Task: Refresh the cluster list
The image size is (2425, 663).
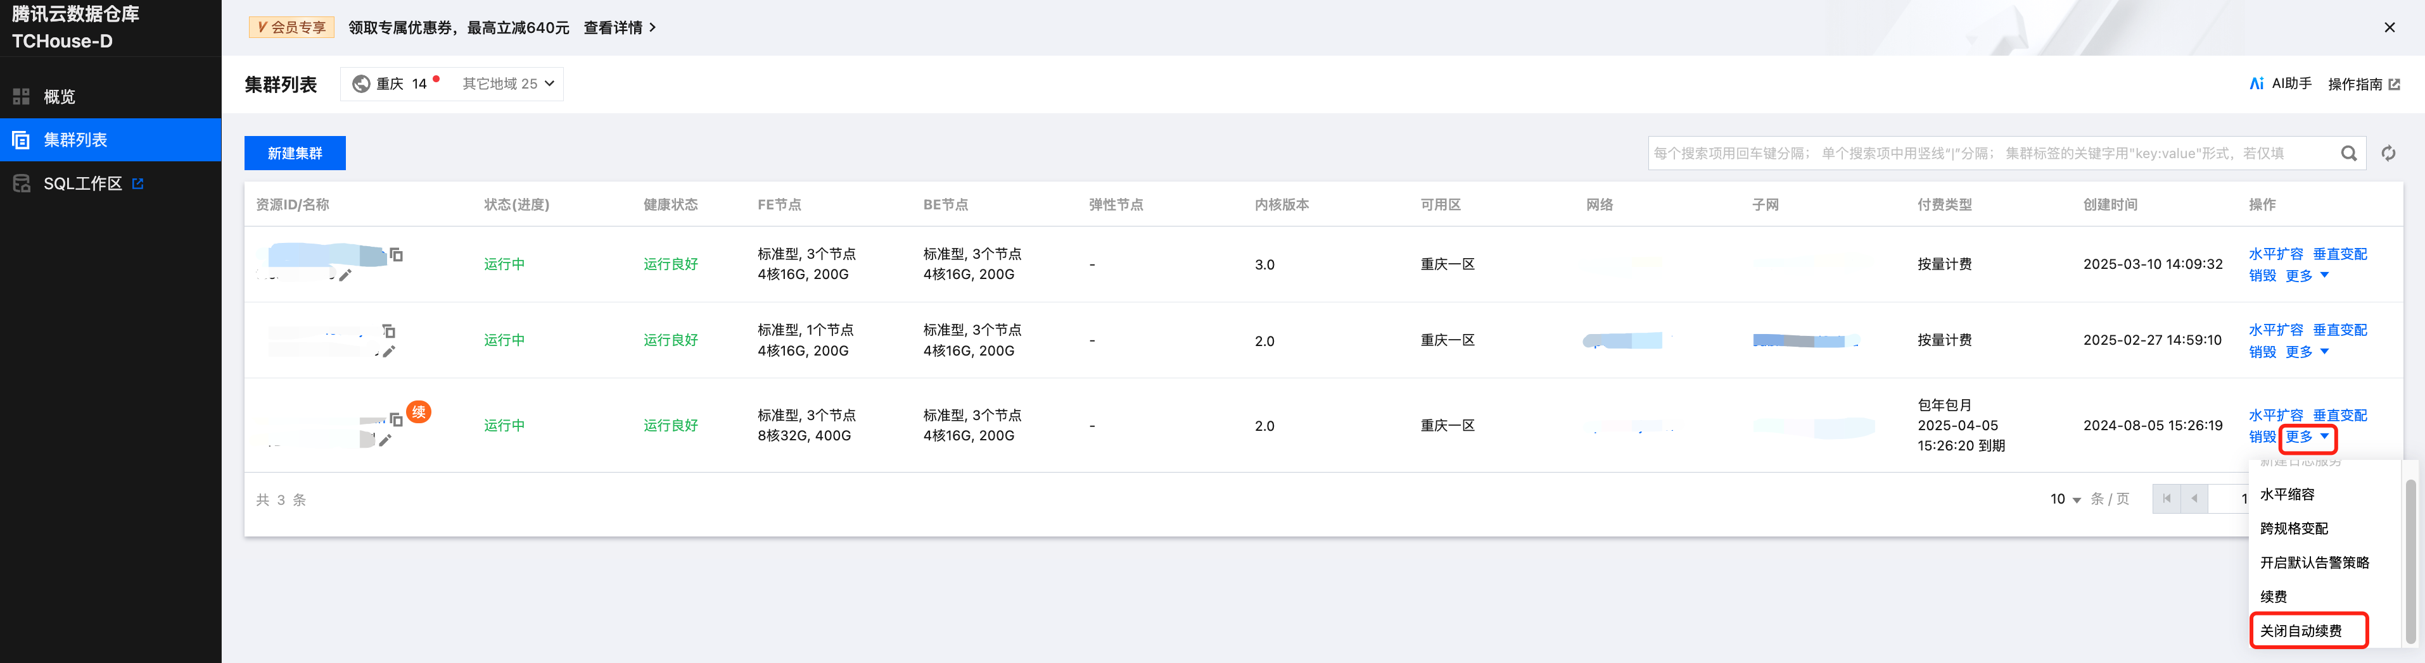Action: point(2388,153)
